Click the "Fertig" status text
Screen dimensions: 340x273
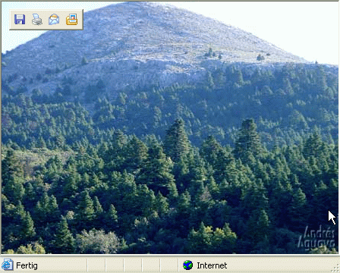pyautogui.click(x=27, y=265)
